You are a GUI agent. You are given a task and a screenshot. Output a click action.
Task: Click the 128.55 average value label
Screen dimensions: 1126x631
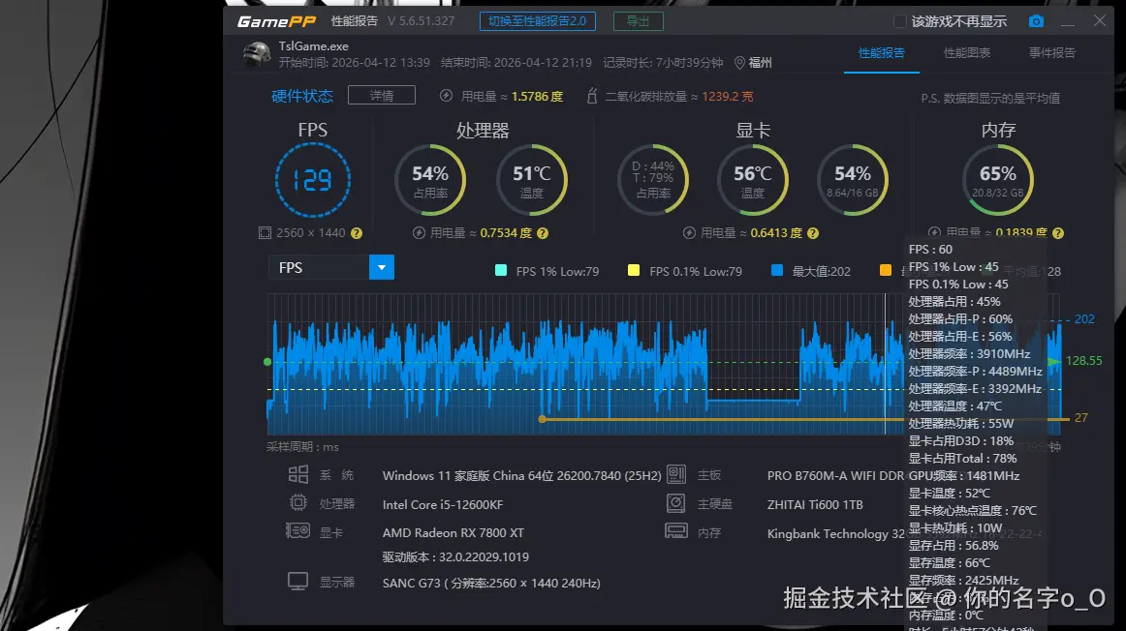tap(1083, 361)
